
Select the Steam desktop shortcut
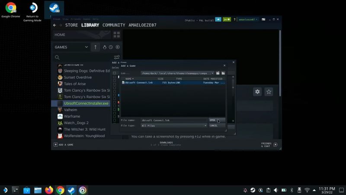pyautogui.click(x=54, y=10)
